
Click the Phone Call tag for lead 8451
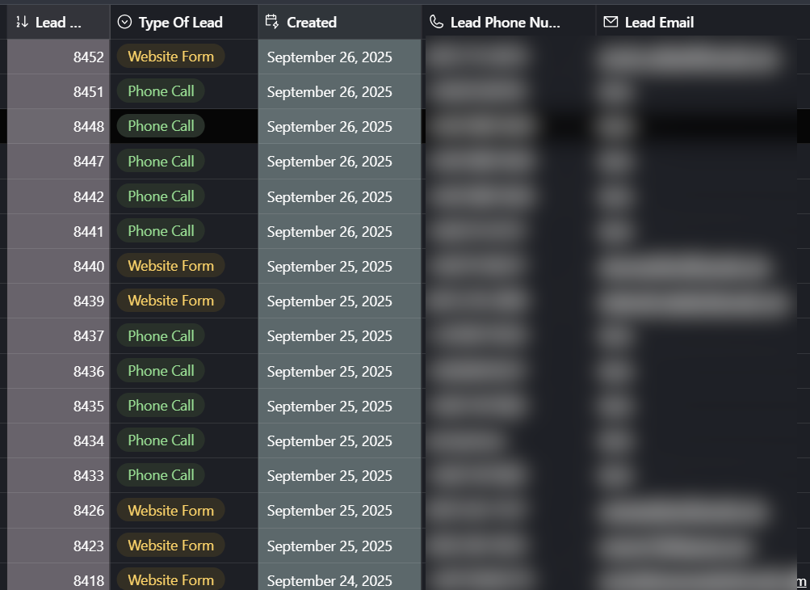(161, 91)
